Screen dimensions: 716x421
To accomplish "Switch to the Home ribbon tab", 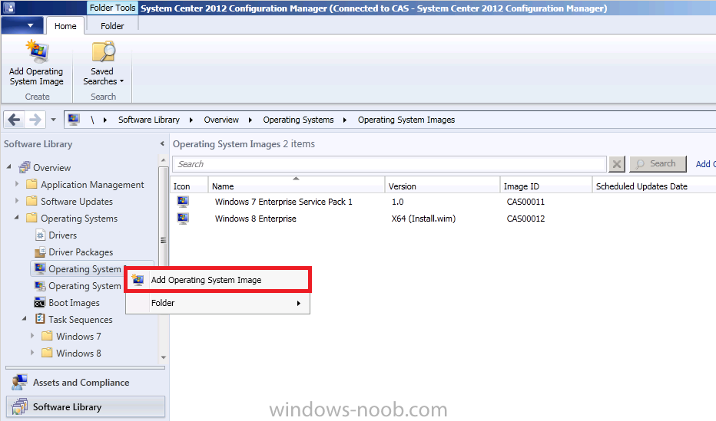I will [65, 26].
